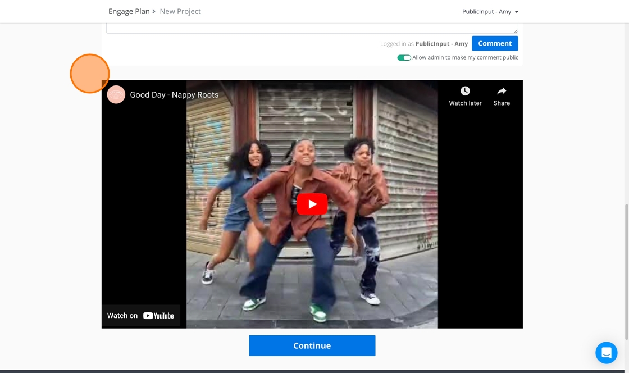Select the New Project breadcrumb item
629x373 pixels.
[x=180, y=11]
